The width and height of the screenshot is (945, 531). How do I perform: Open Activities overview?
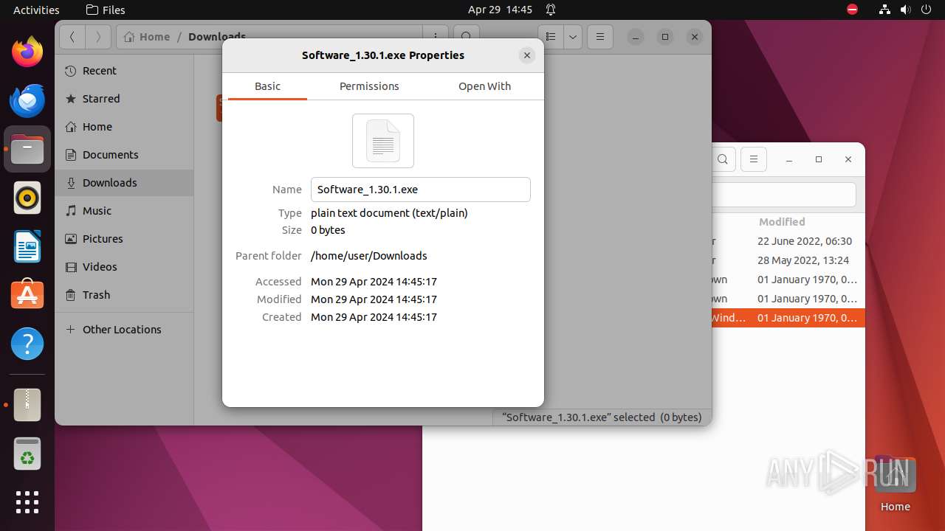(x=36, y=10)
